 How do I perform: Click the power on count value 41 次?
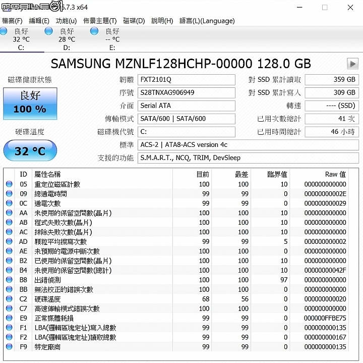(x=332, y=119)
